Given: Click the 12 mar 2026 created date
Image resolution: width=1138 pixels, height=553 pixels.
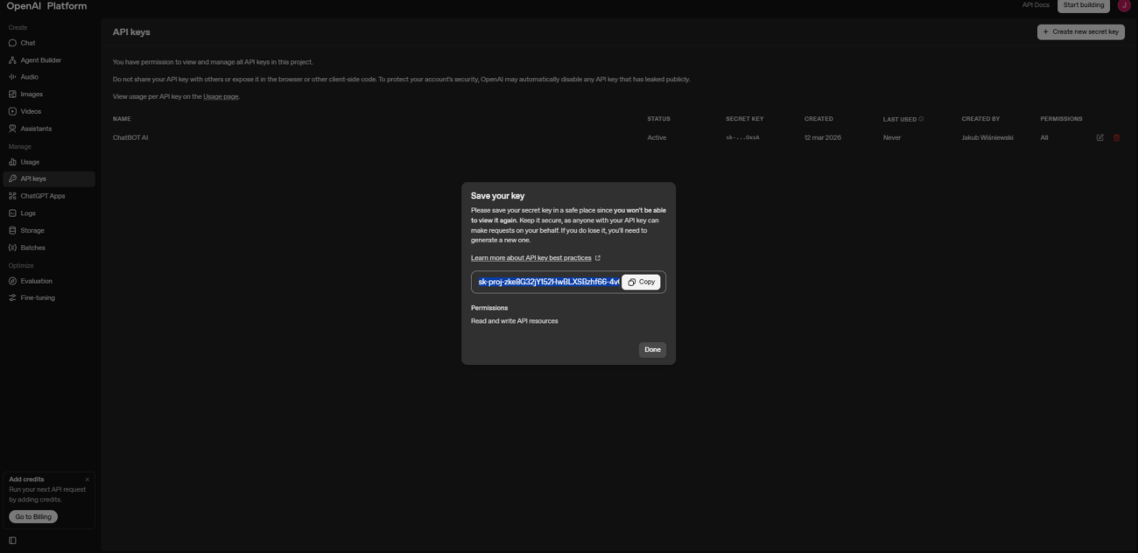Looking at the screenshot, I should click(823, 137).
